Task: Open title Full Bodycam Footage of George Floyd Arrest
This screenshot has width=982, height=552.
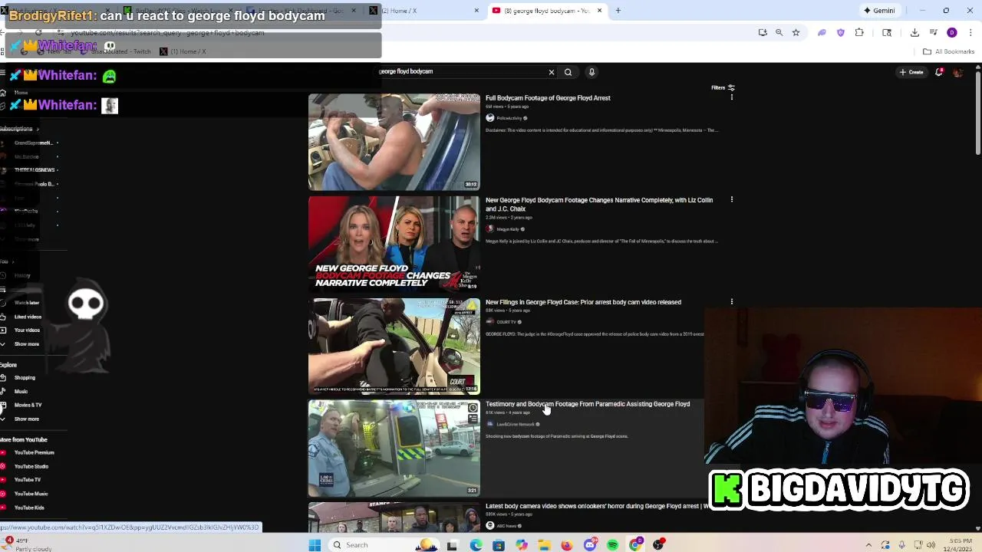Action: [x=548, y=98]
